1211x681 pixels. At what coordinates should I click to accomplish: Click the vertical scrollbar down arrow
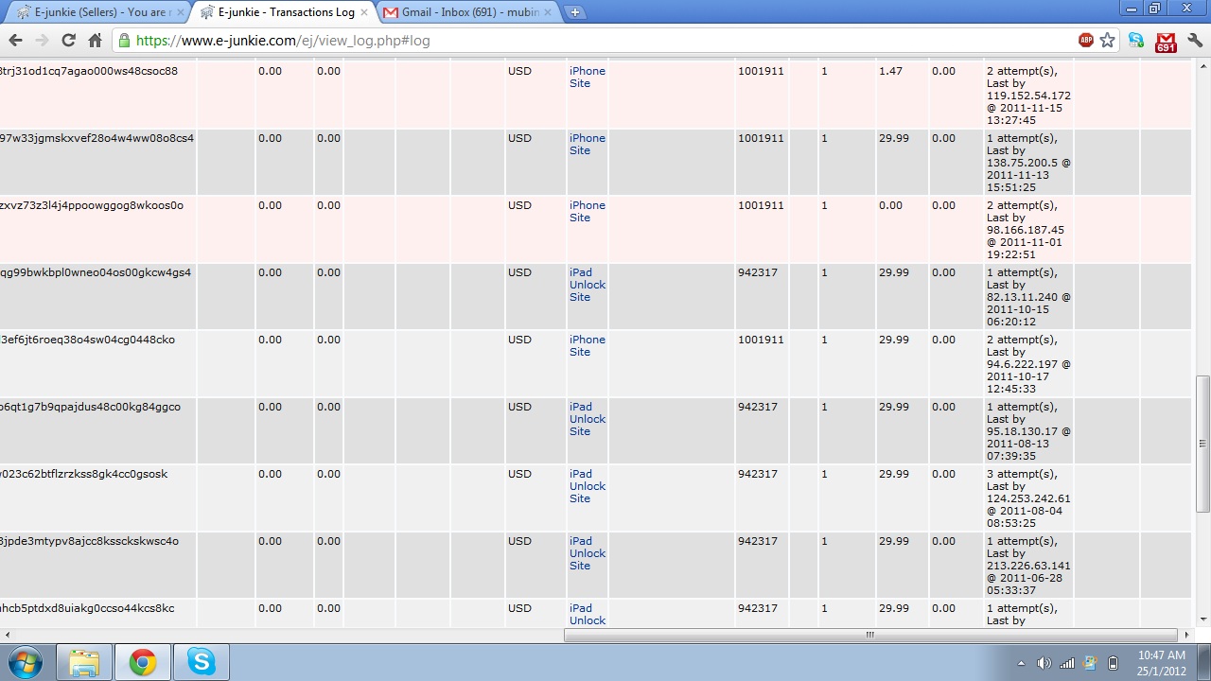tap(1202, 620)
